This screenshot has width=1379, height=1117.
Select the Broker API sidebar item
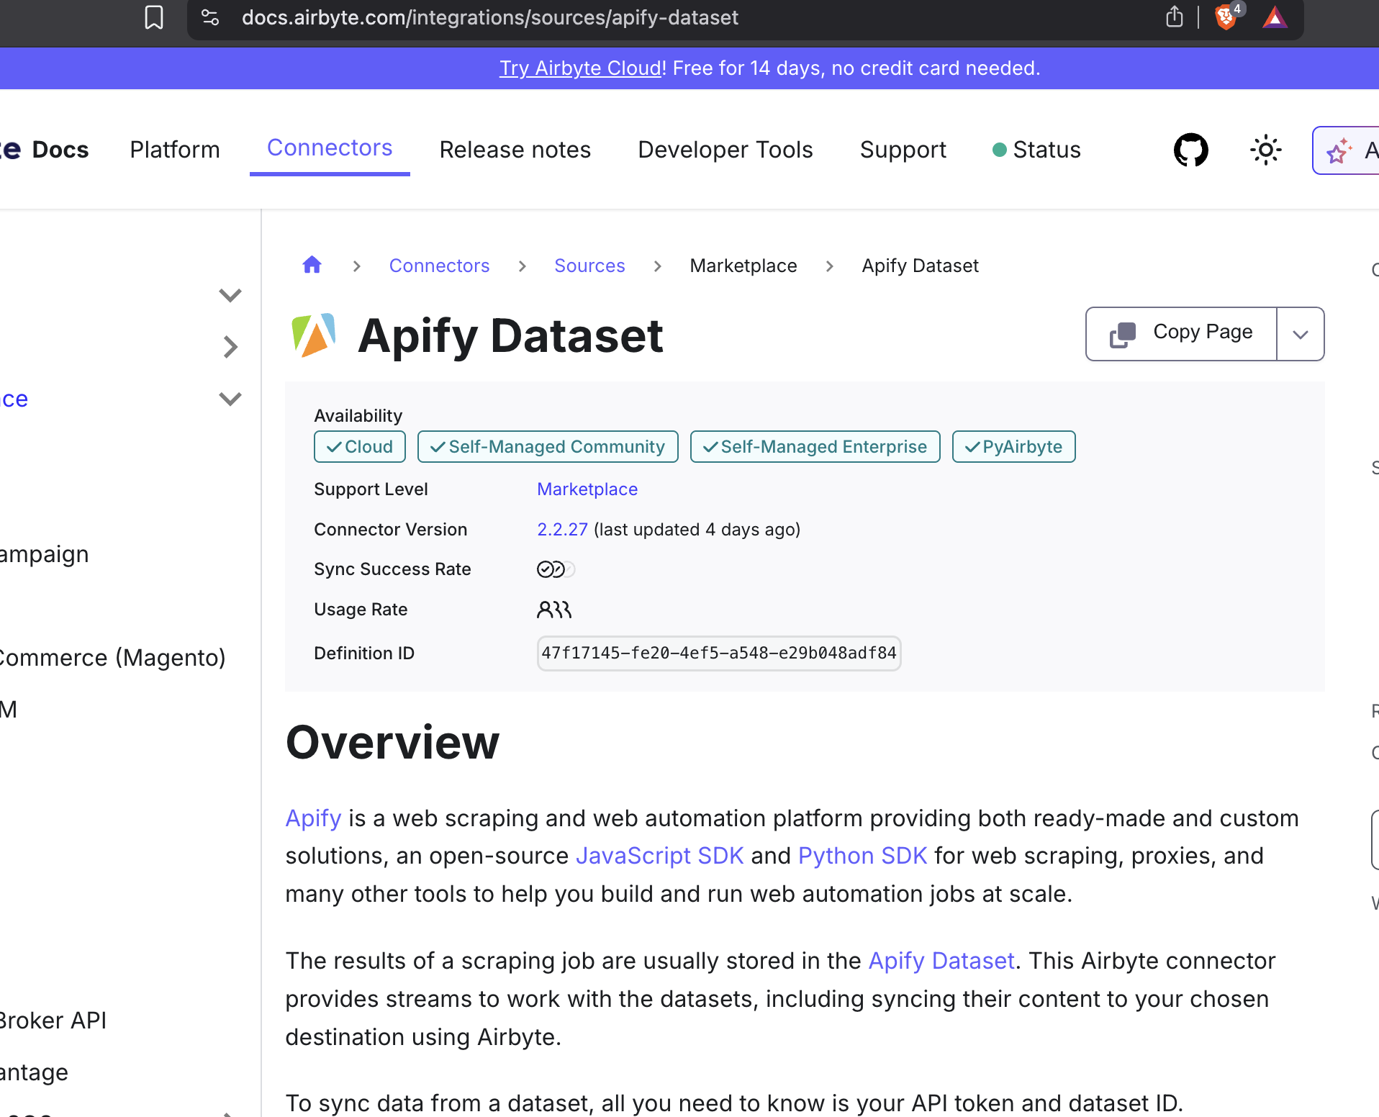53,1021
